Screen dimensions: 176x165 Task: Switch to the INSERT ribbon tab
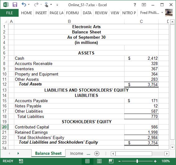[41, 13]
